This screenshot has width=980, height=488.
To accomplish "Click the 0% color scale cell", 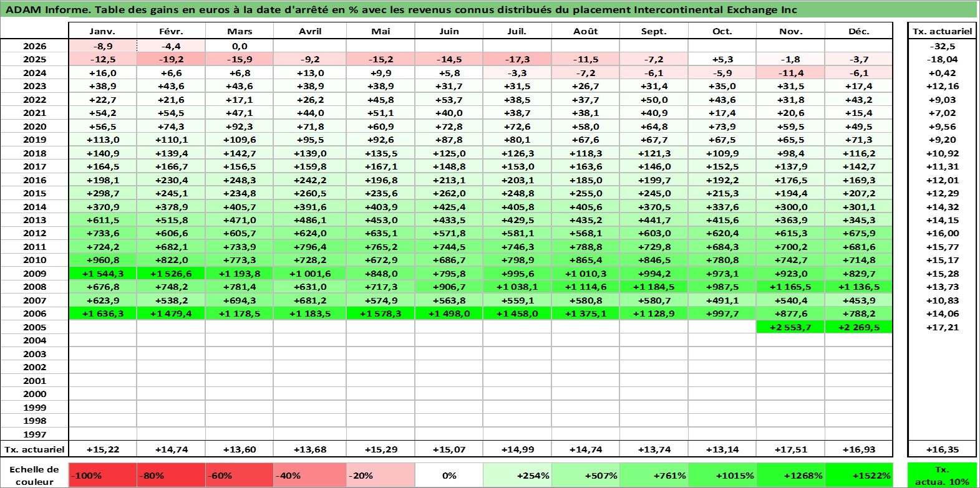I will (449, 476).
